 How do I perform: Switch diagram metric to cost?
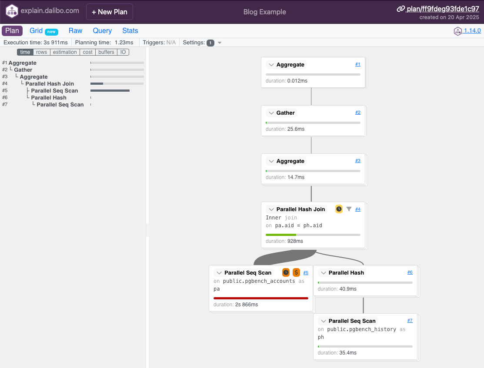click(x=88, y=52)
